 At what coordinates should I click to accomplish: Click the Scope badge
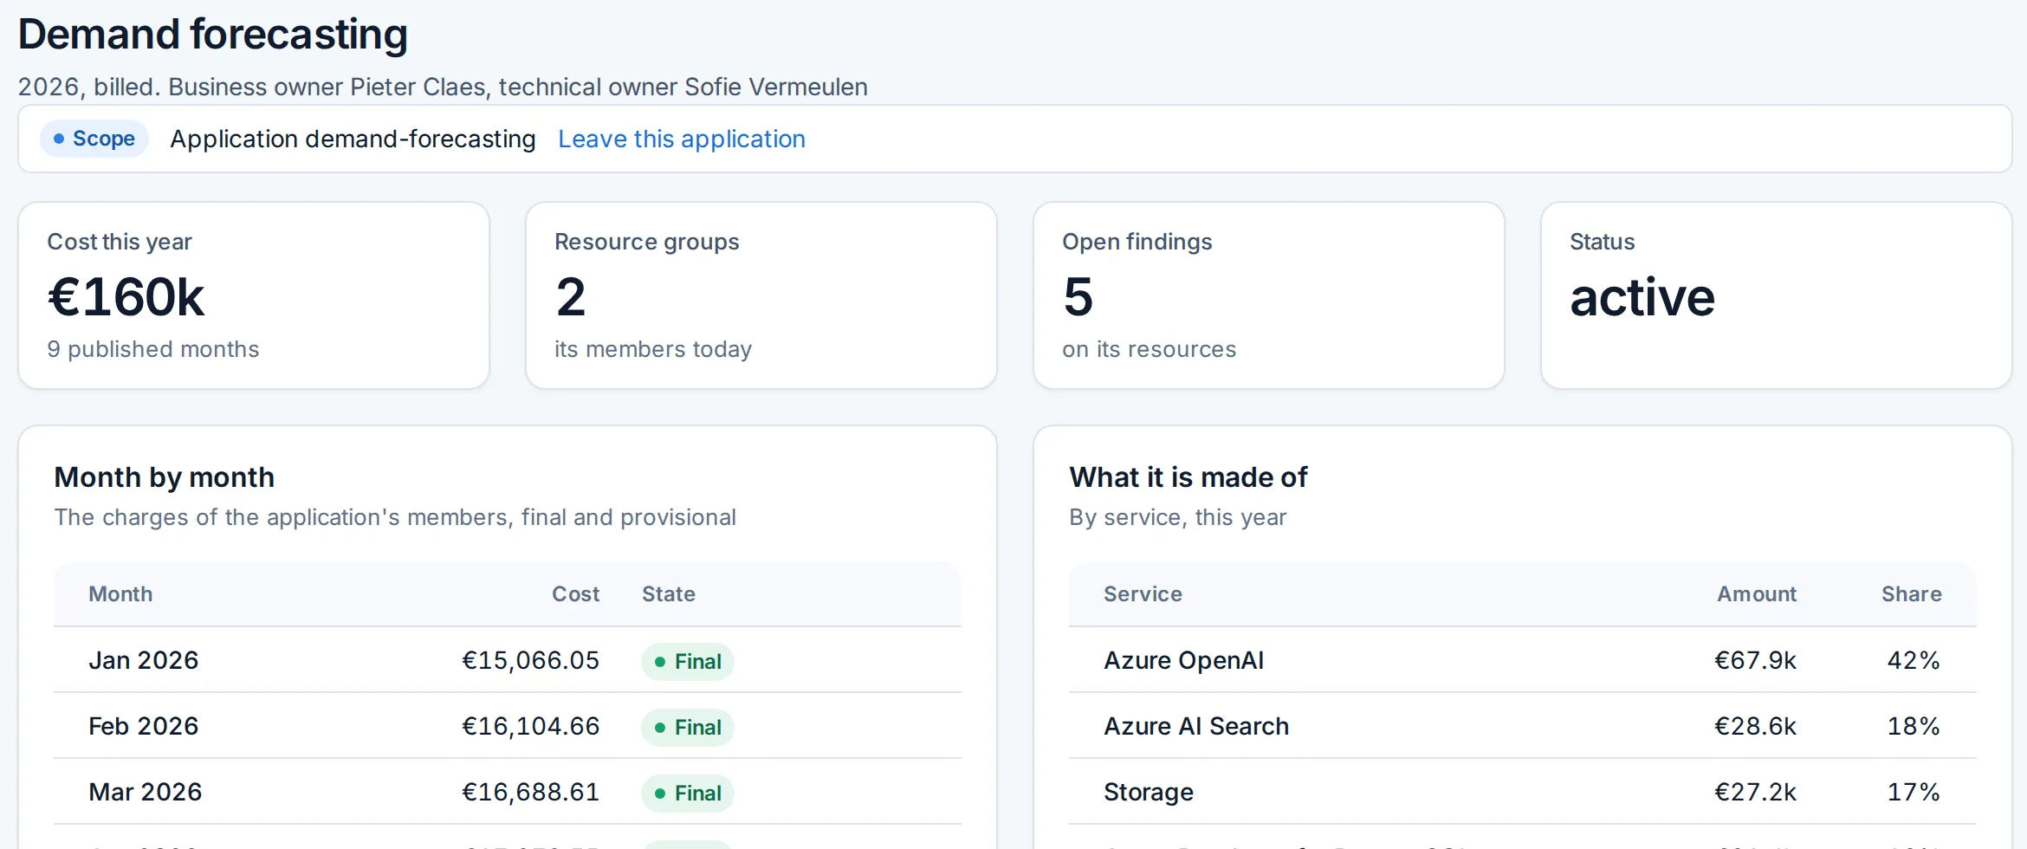(94, 139)
